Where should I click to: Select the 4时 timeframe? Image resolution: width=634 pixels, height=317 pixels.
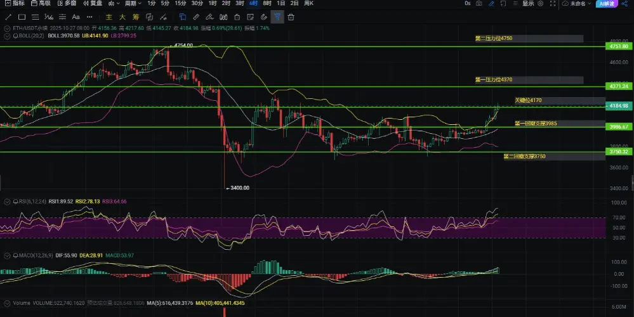[x=253, y=3]
